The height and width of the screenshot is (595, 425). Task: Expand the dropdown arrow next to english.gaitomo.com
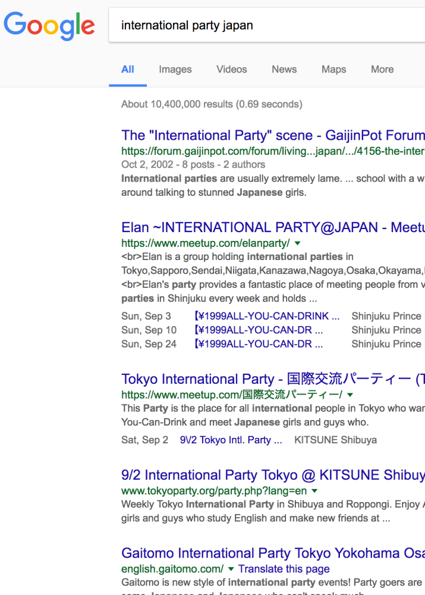tap(231, 569)
